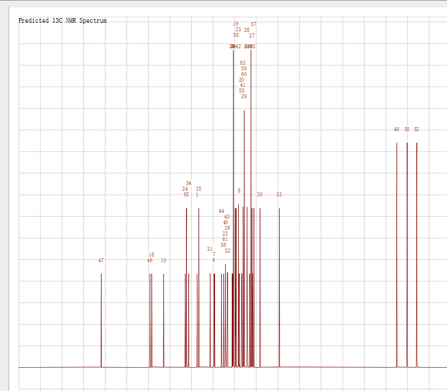The image size is (447, 391).
Task: Click peak label 31
Action: pyautogui.click(x=210, y=249)
